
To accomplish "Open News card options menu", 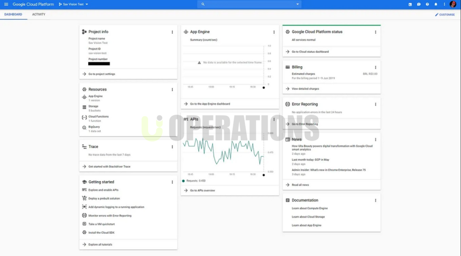I will click(375, 140).
